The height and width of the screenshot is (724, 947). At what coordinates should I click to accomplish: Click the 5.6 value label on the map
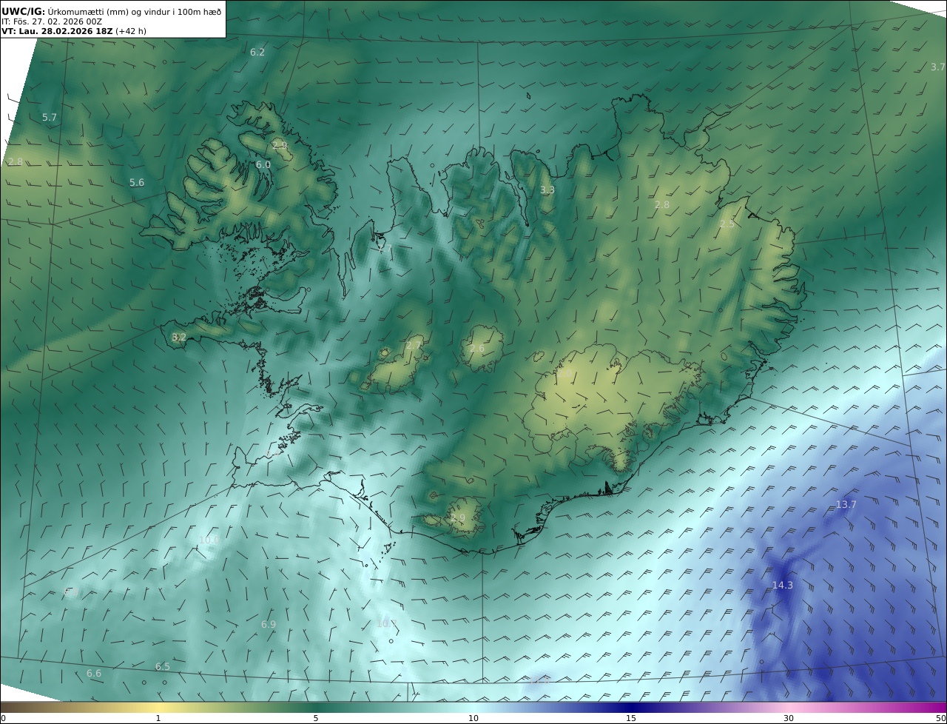point(137,182)
